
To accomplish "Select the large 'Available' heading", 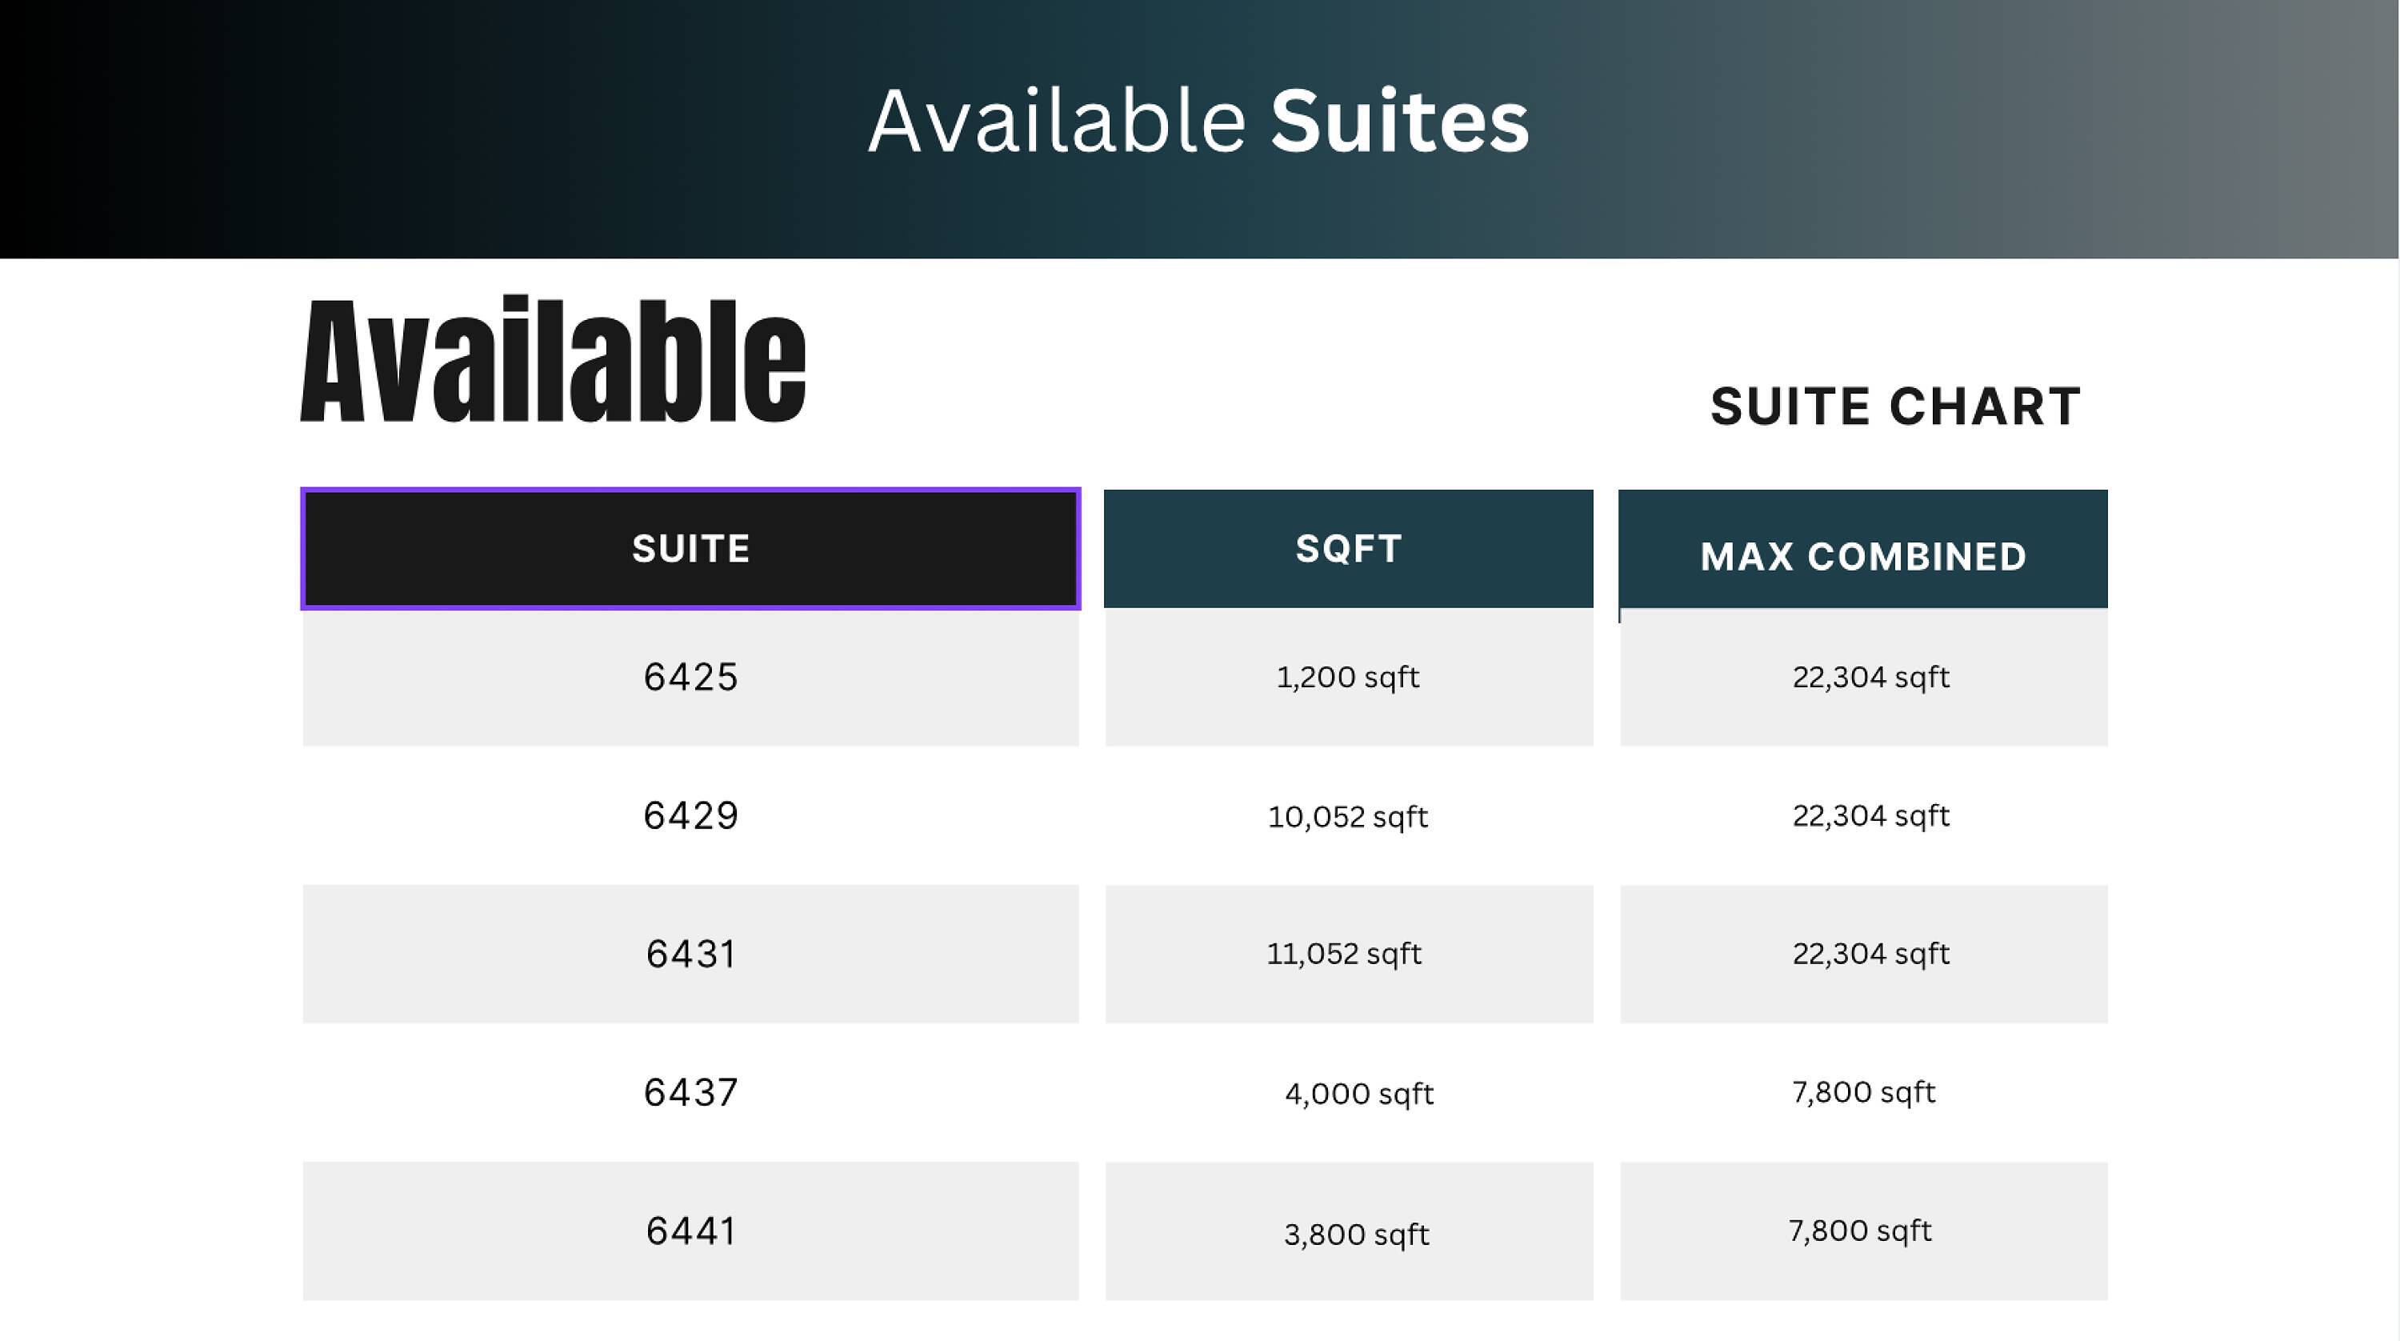I will pos(553,362).
